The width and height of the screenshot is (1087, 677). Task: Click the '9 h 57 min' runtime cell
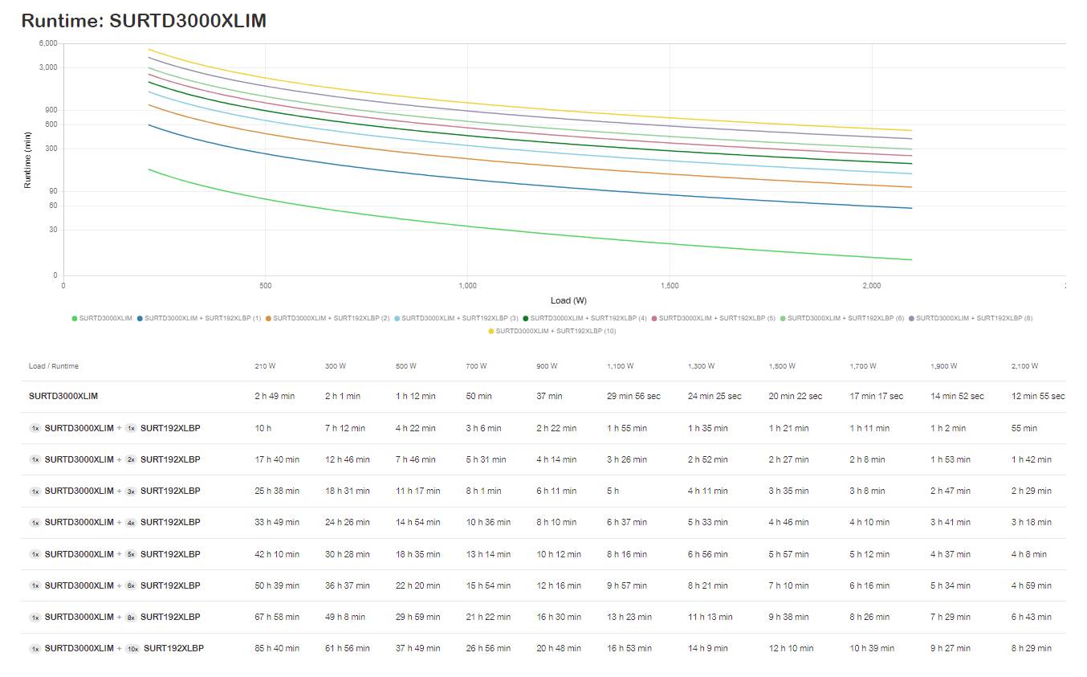pyautogui.click(x=628, y=585)
